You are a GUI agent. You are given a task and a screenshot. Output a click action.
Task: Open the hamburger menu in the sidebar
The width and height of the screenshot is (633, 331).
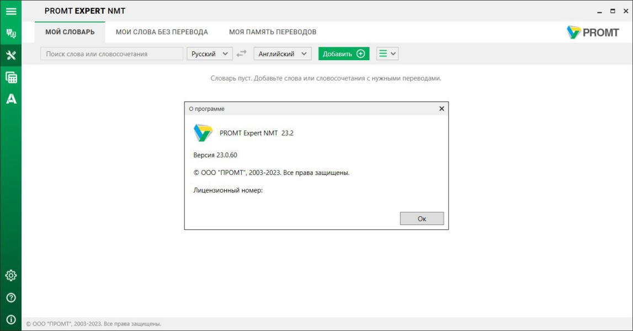point(11,11)
